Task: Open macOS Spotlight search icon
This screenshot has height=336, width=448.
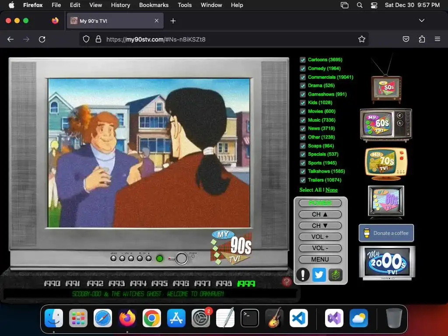Action: pyautogui.click(x=360, y=5)
